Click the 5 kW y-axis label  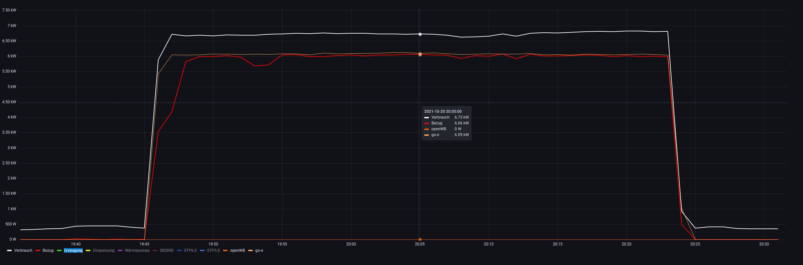(12, 87)
